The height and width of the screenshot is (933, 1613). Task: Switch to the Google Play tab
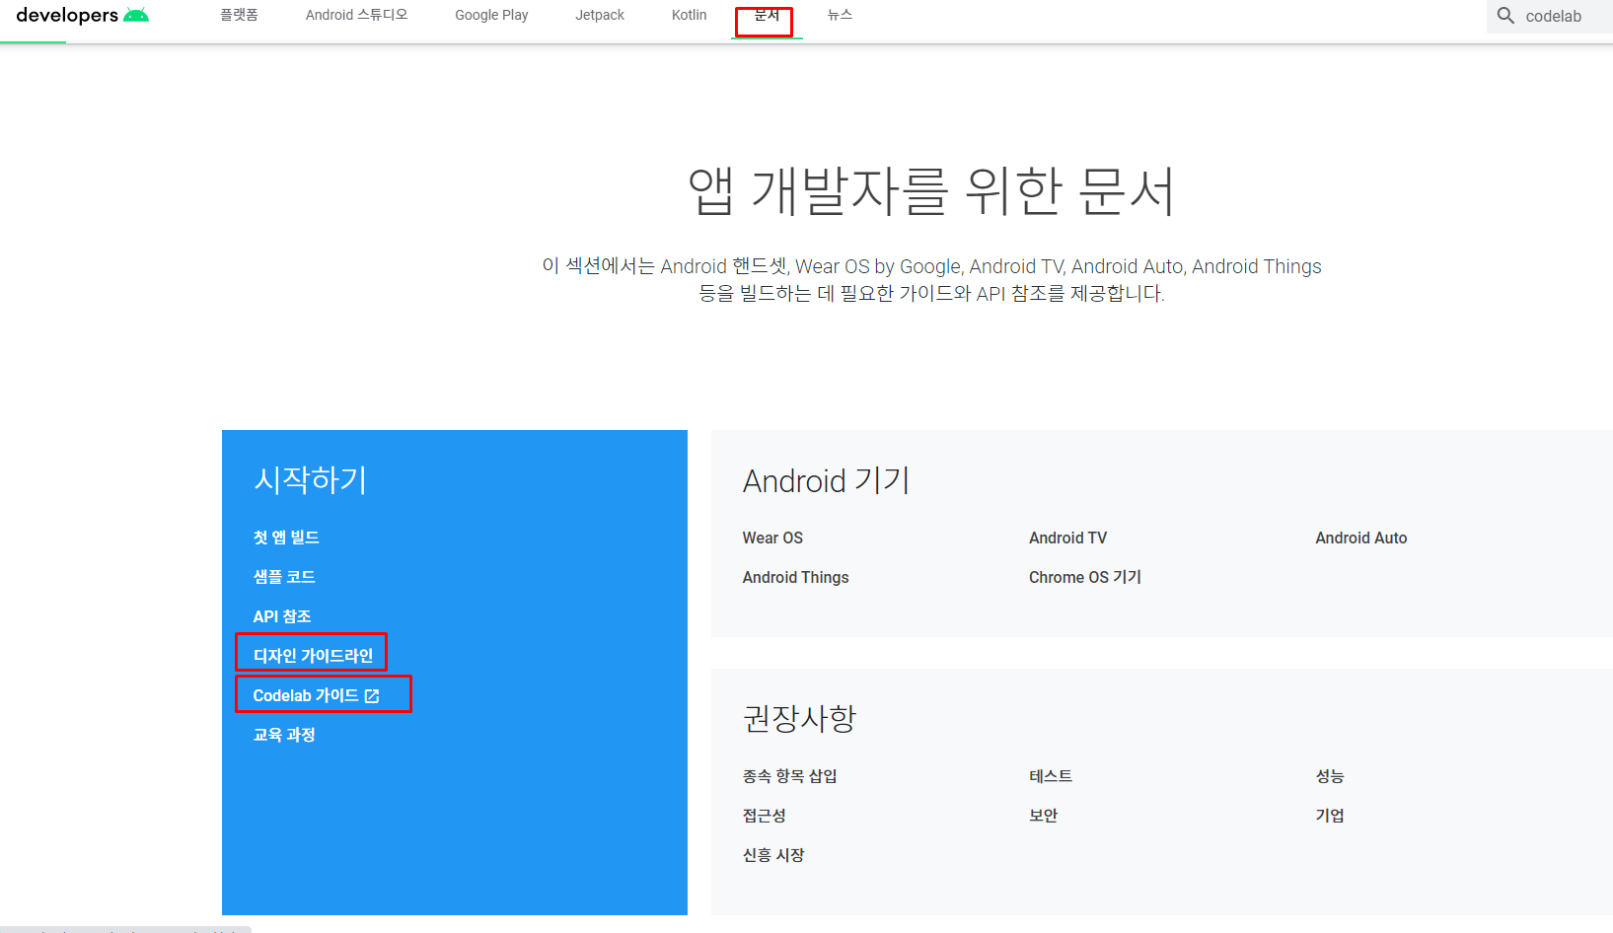[491, 15]
